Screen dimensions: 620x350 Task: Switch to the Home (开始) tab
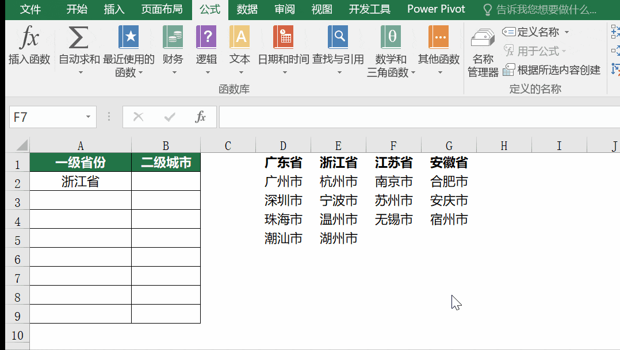point(76,9)
